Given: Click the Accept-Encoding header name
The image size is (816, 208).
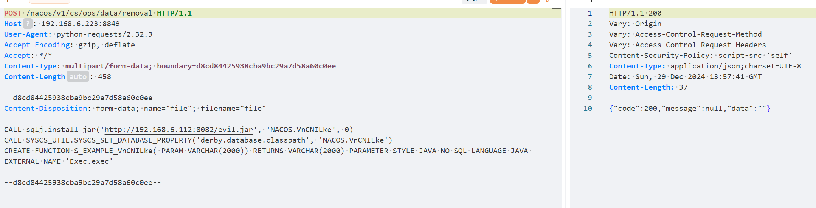Looking at the screenshot, I should 37,45.
